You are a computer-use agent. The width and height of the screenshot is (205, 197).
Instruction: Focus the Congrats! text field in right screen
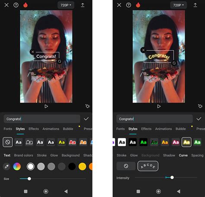154,119
